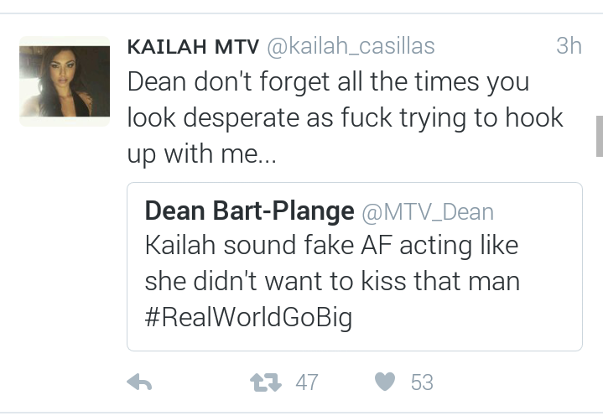Click empty space beside reply icon row
Viewport: 603px width, 416px height.
click(x=200, y=382)
